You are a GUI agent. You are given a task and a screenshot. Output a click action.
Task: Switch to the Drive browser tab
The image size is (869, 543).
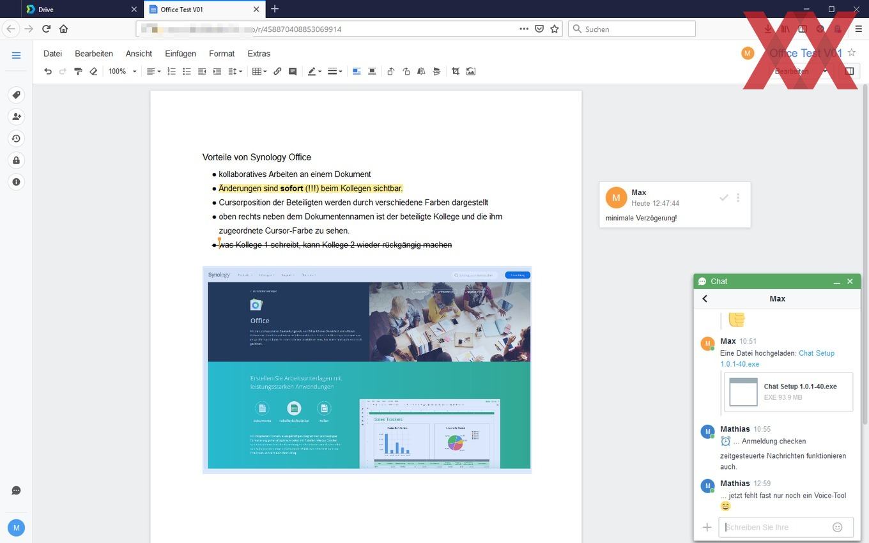(x=82, y=10)
